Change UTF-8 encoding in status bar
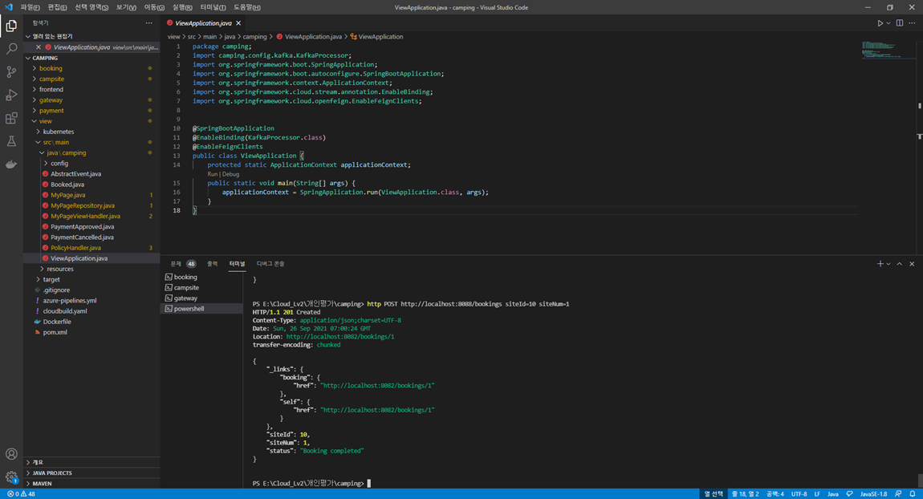The image size is (923, 499). click(799, 493)
